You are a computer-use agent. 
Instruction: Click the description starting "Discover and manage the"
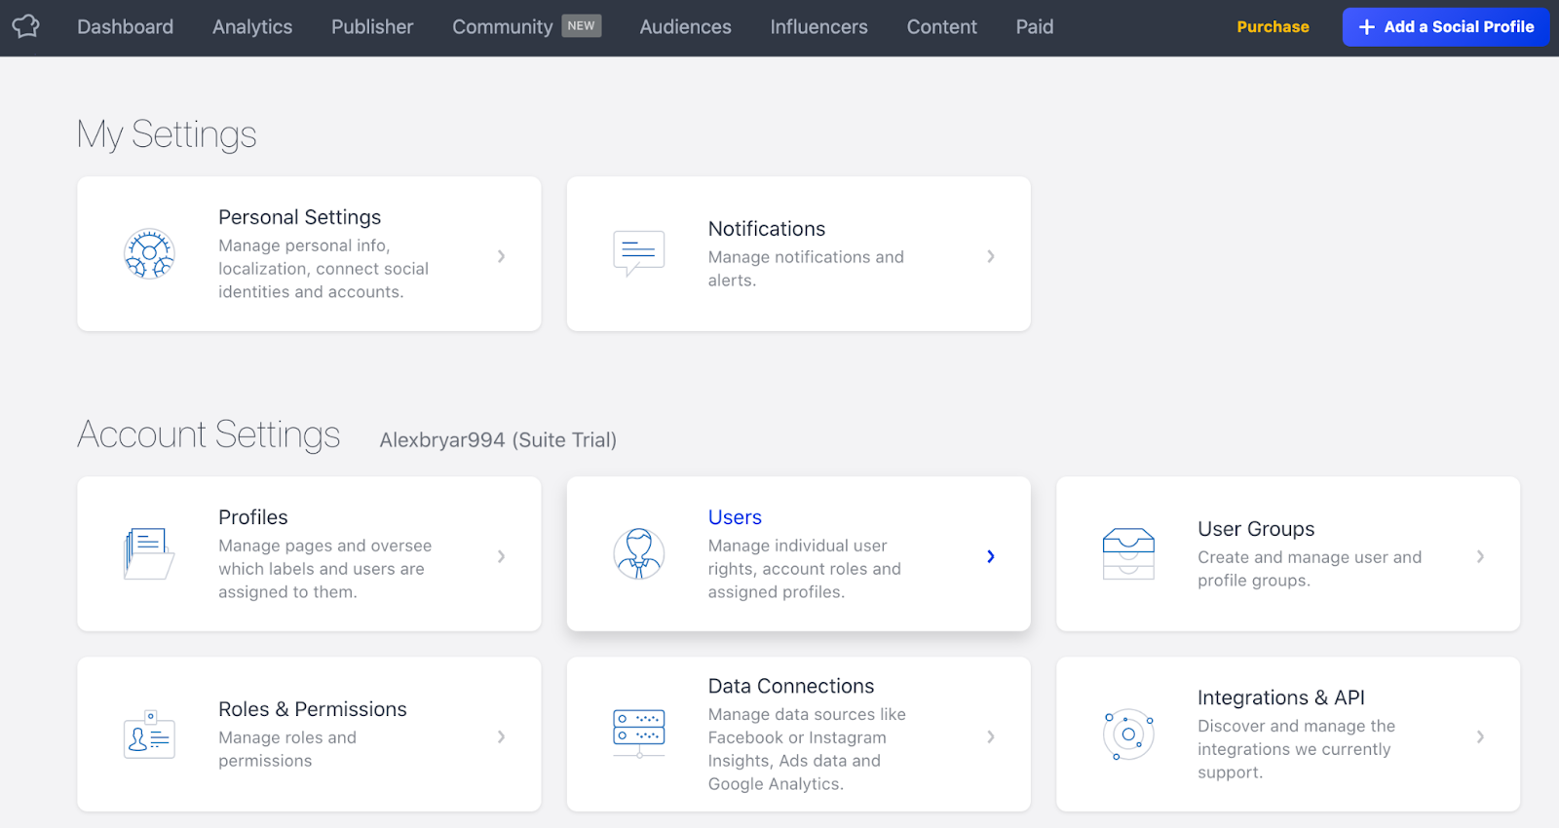point(1296,749)
